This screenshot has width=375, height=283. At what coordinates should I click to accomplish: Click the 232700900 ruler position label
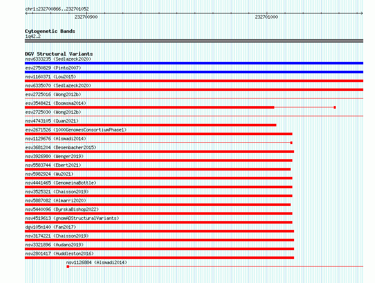coord(86,17)
